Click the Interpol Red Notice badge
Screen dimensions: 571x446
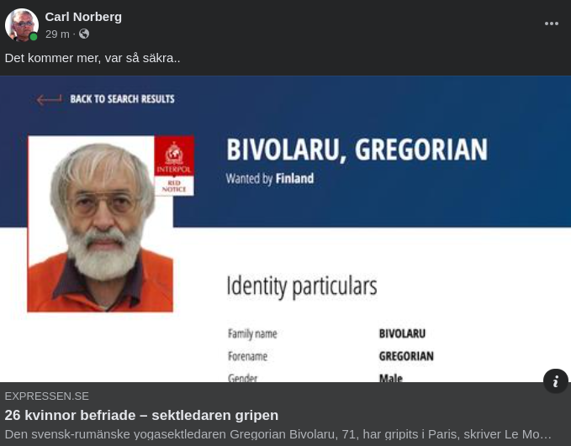(x=174, y=166)
